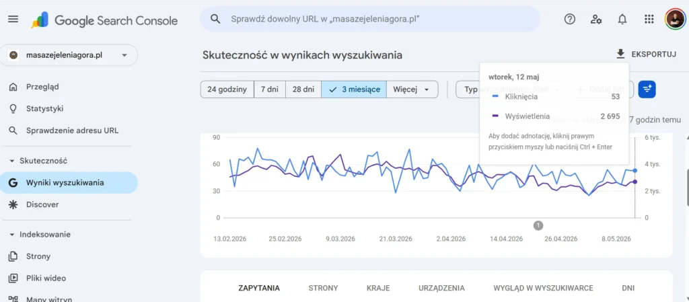
Task: Open the notifications bell
Action: 622,20
